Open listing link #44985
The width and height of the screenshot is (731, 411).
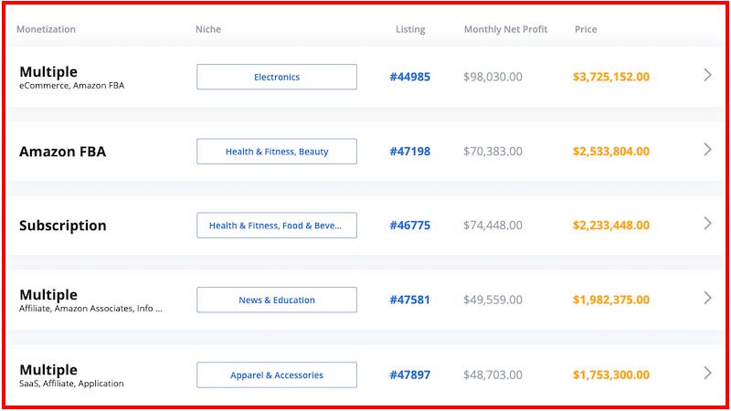pos(409,77)
